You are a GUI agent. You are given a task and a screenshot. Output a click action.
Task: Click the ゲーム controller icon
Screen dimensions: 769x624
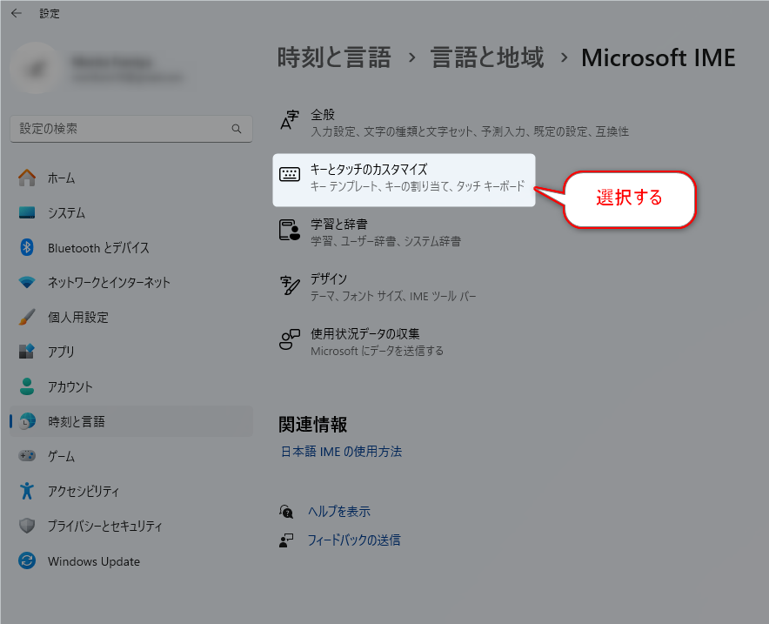[x=27, y=456]
